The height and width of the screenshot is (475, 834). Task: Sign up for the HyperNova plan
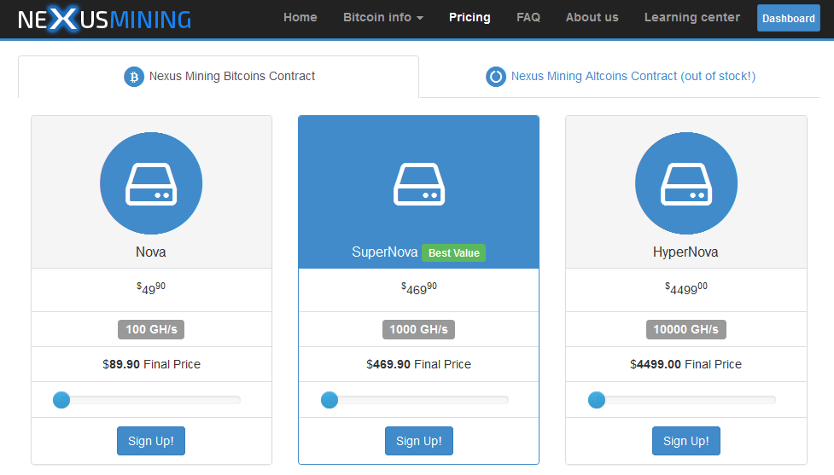(686, 441)
